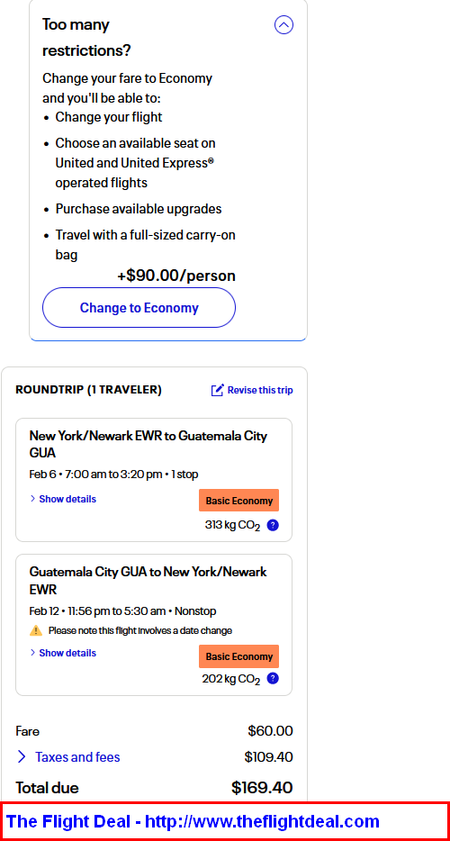Expand the Taxes and fees breakdown chevron
The height and width of the screenshot is (841, 450).
pos(22,756)
